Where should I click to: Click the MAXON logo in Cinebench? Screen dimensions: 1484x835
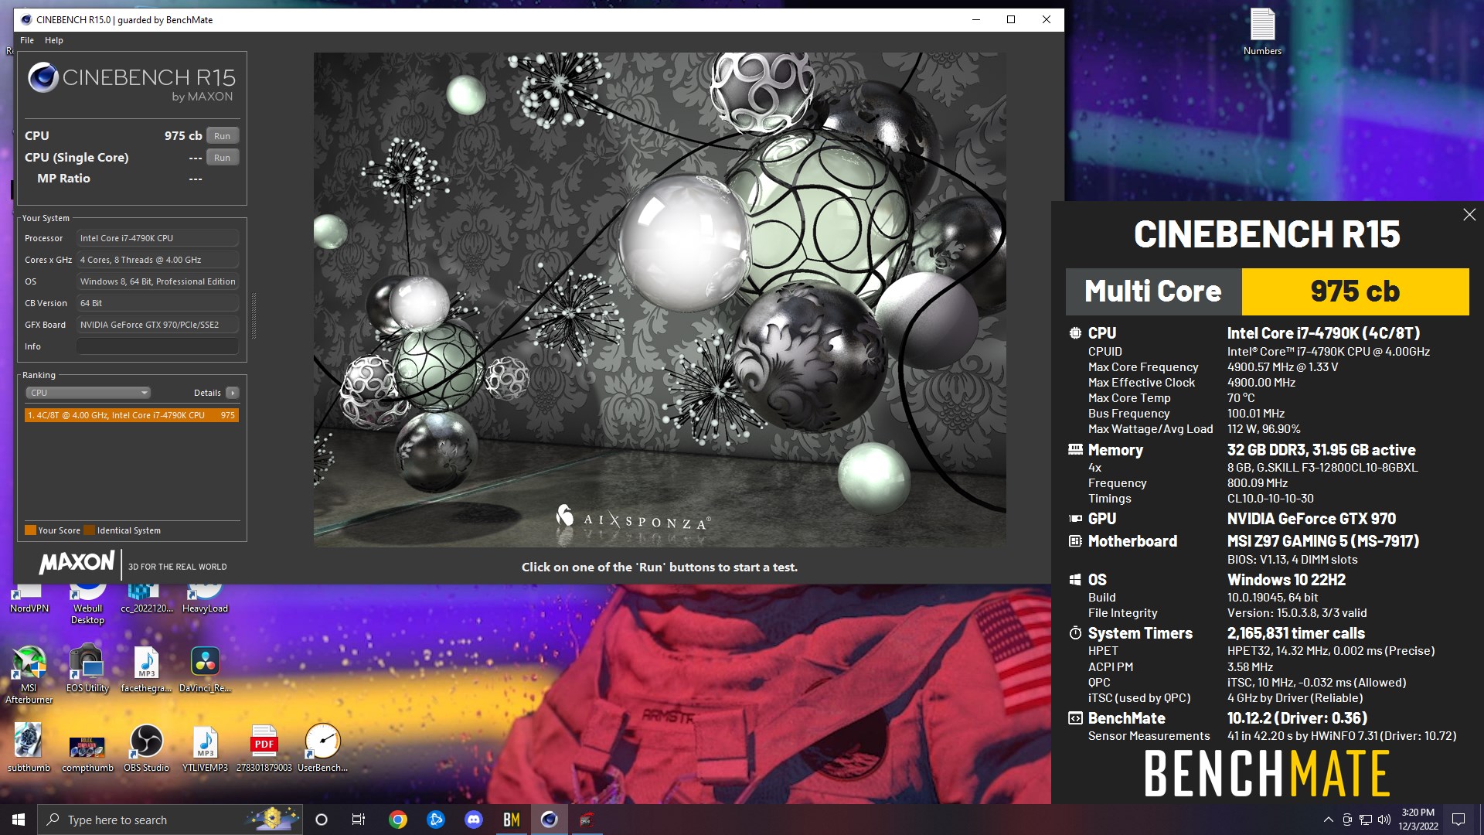[77, 562]
